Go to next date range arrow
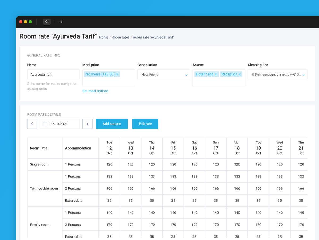319x240 pixels. click(x=87, y=124)
